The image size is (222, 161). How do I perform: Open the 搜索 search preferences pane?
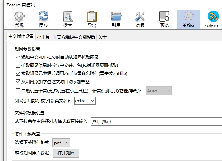click(68, 19)
